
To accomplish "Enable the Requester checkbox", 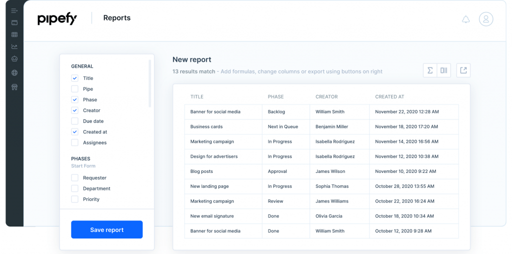I will (x=75, y=178).
